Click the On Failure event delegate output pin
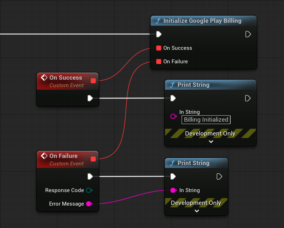Viewport: 284px width, 228px height. click(x=93, y=159)
